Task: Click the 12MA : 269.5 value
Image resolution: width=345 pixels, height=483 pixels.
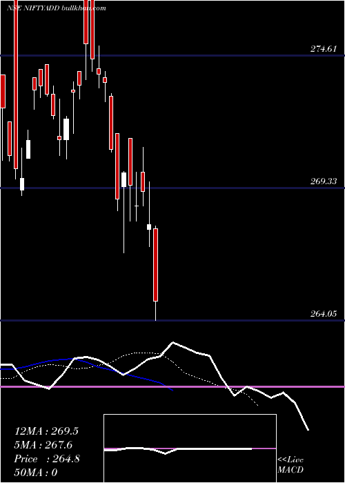Action: click(x=46, y=431)
